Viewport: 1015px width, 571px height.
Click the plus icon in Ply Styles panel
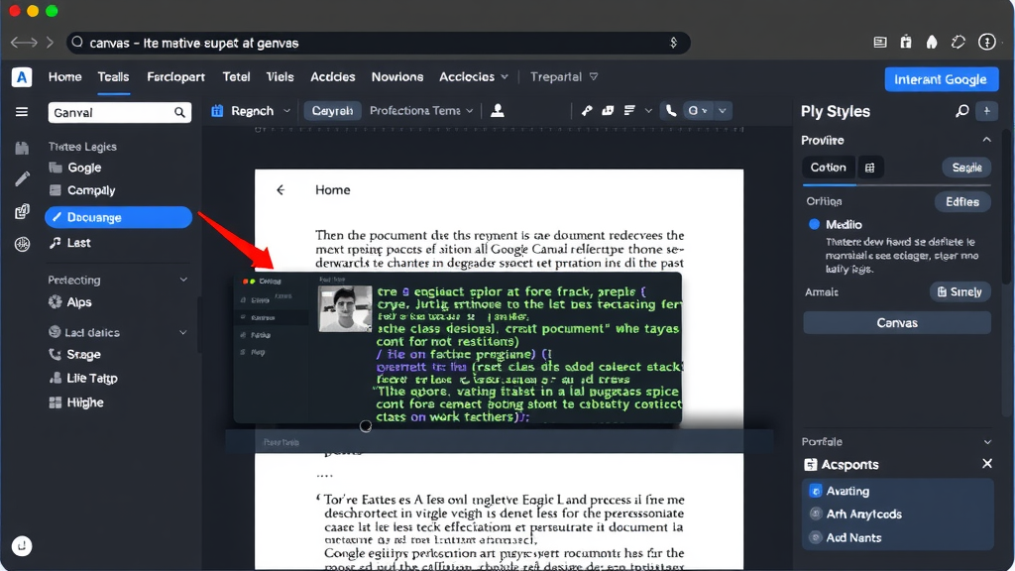coord(987,111)
